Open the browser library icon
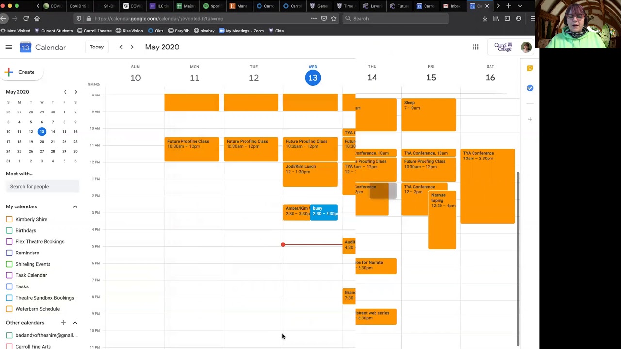Viewport: 621px width, 349px height. tap(496, 18)
